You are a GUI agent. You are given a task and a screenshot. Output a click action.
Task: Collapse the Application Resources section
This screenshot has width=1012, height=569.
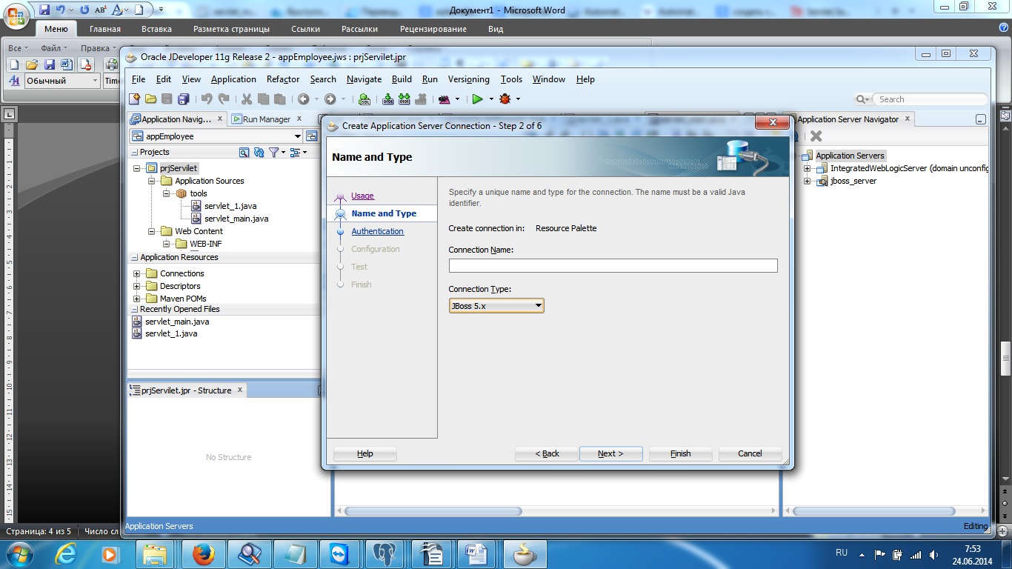click(x=134, y=258)
